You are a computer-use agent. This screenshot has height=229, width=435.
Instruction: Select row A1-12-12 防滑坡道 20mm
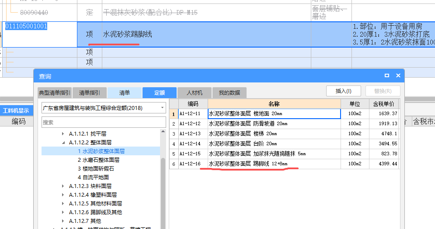[x=284, y=124]
